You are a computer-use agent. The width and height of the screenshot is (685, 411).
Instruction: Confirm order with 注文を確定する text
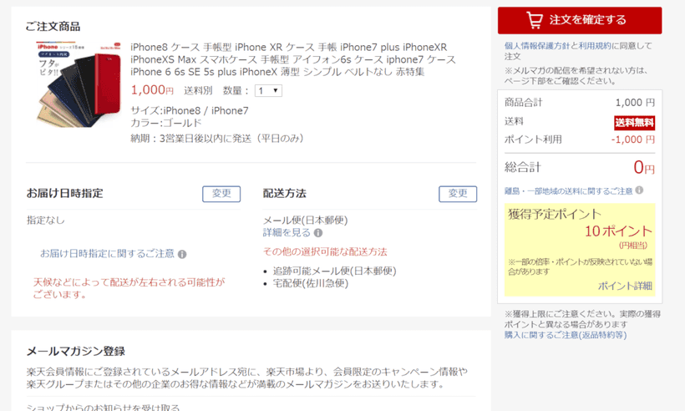587,20
